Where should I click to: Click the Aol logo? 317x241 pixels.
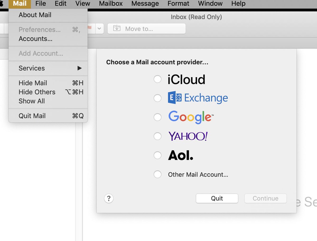(181, 155)
